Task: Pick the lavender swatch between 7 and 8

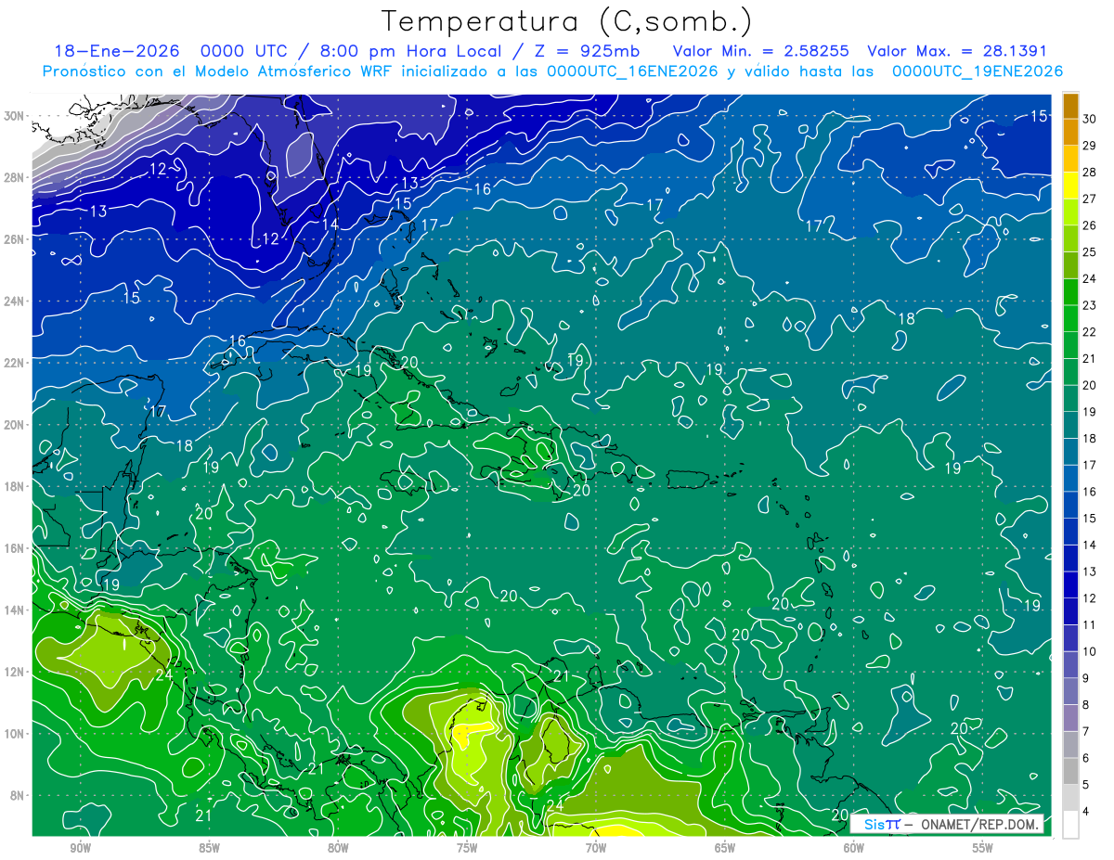Action: click(x=1070, y=718)
